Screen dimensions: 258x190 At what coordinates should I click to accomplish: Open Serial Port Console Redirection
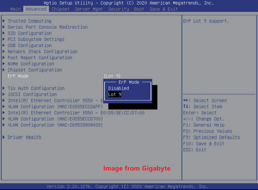pos(48,27)
